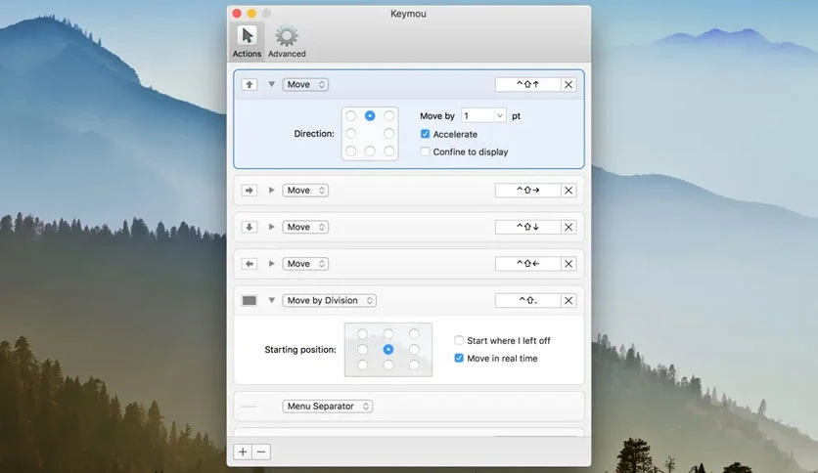The image size is (818, 473).
Task: Select the right Direction radio button
Action: point(388,134)
